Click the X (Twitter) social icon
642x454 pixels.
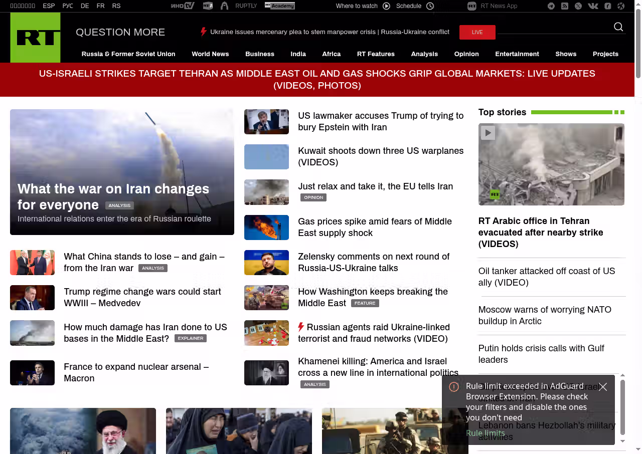pos(578,6)
